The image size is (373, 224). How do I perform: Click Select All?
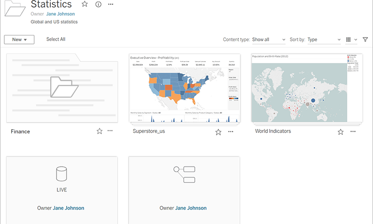(x=55, y=39)
